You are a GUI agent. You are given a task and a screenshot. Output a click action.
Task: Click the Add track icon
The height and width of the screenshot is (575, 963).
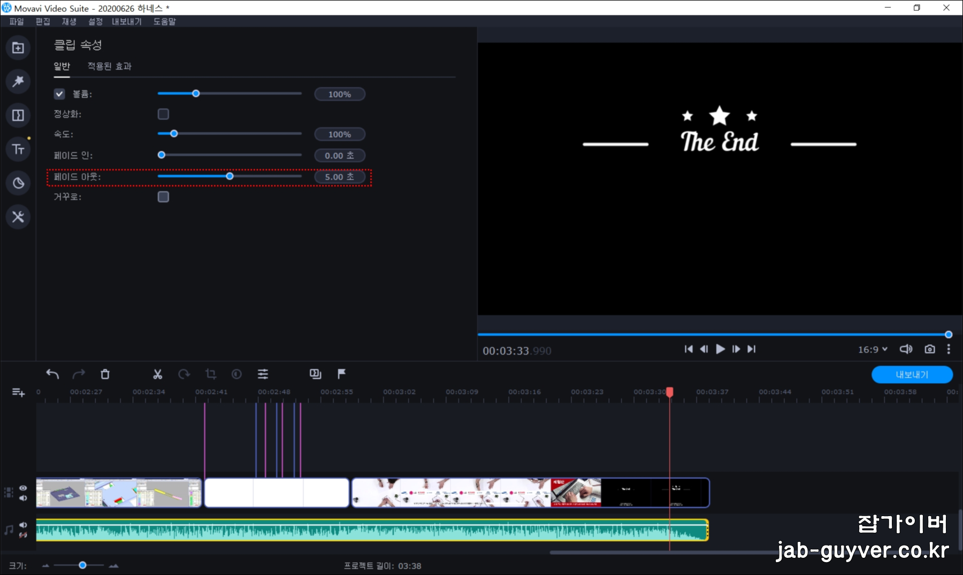(x=18, y=392)
